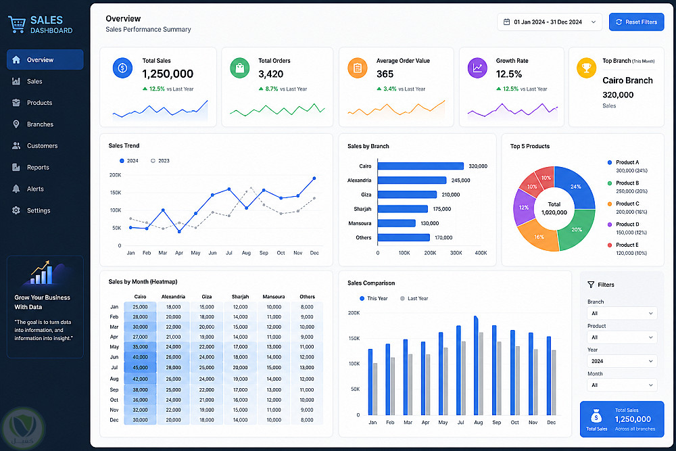
Task: Click the Reset Filters button
Action: point(636,22)
